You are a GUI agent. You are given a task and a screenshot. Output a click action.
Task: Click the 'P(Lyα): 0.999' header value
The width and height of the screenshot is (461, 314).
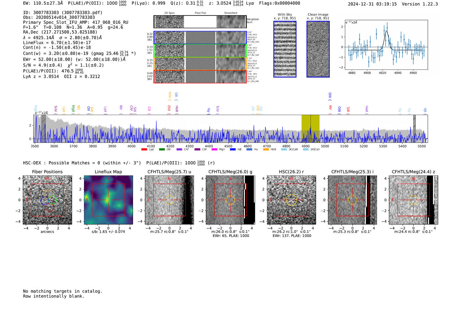click(148, 3)
